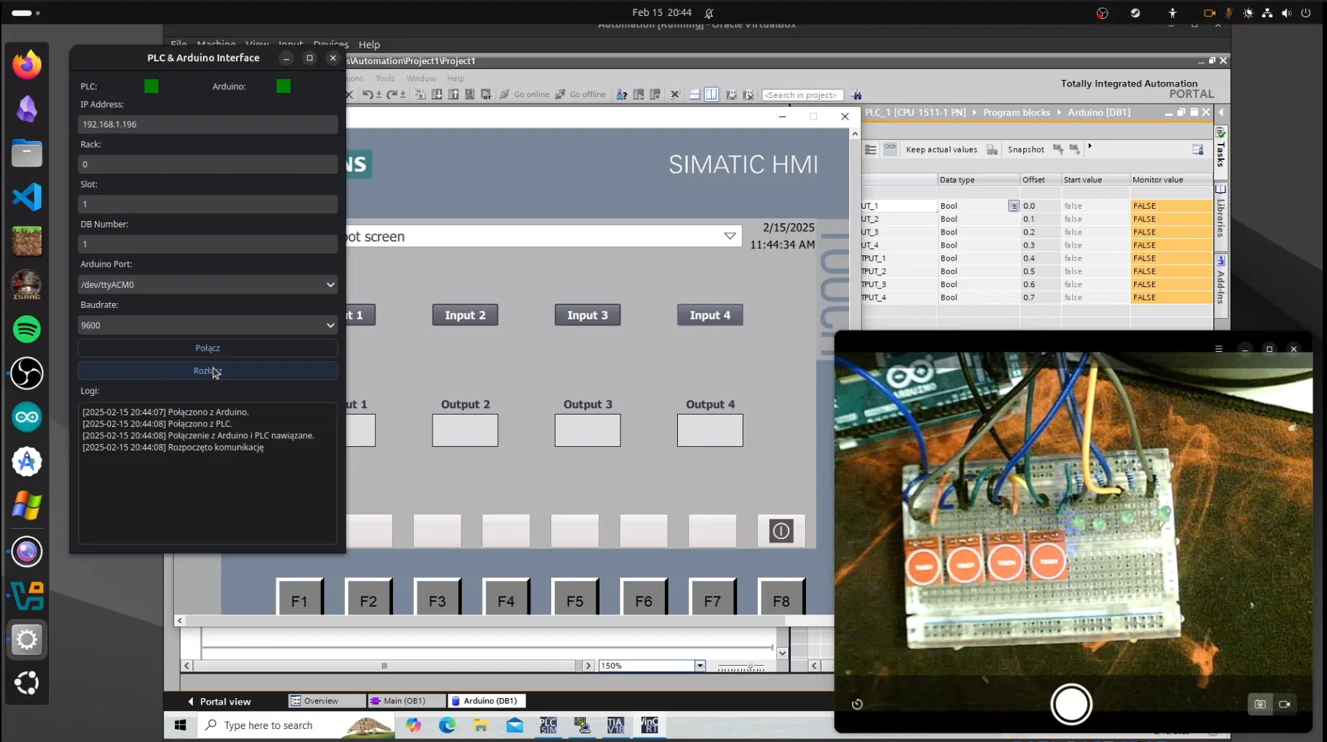
Task: Open the camera app hamburger menu
Action: (1218, 349)
